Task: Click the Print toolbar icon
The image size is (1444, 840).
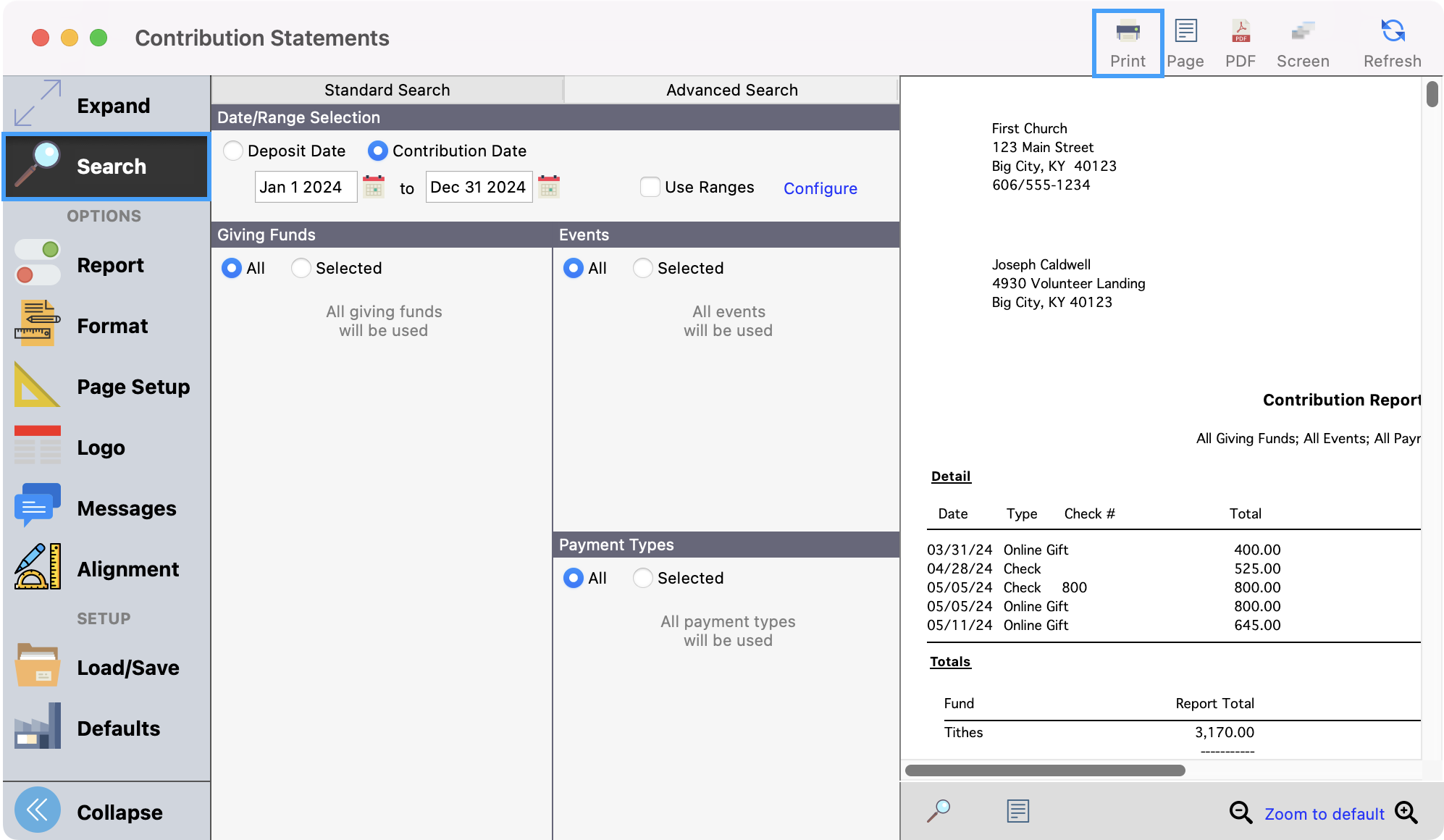Action: (x=1128, y=43)
